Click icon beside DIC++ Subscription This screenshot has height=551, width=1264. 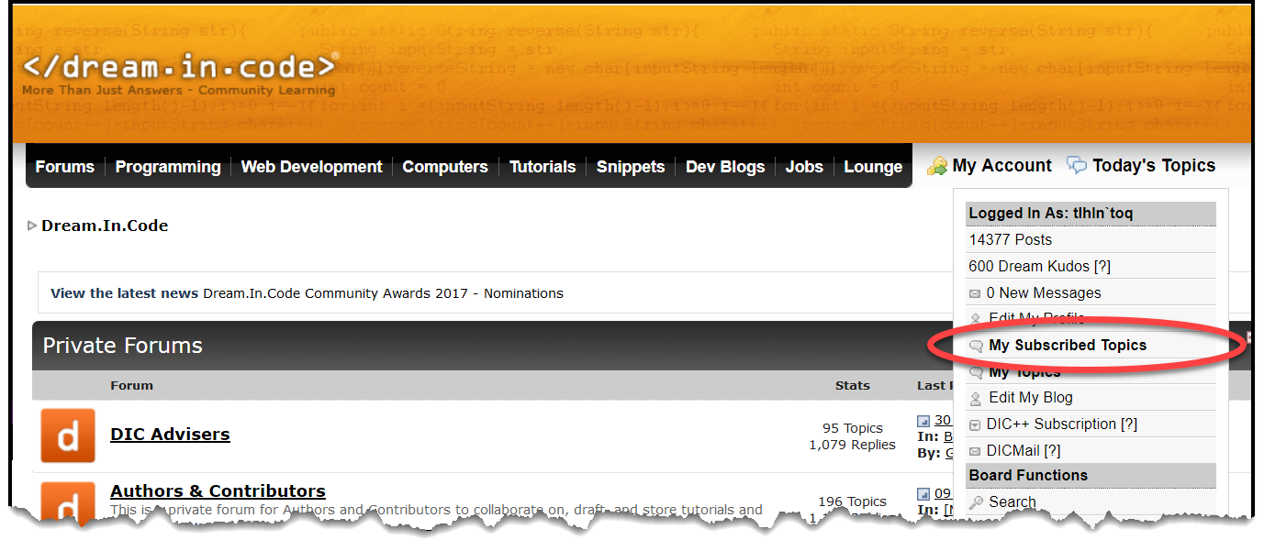[975, 425]
